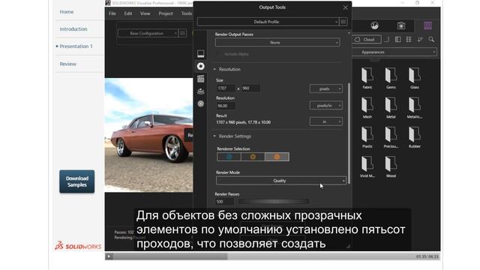Open the Tools menu
Screen dimensions: 480x270
pos(187,13)
